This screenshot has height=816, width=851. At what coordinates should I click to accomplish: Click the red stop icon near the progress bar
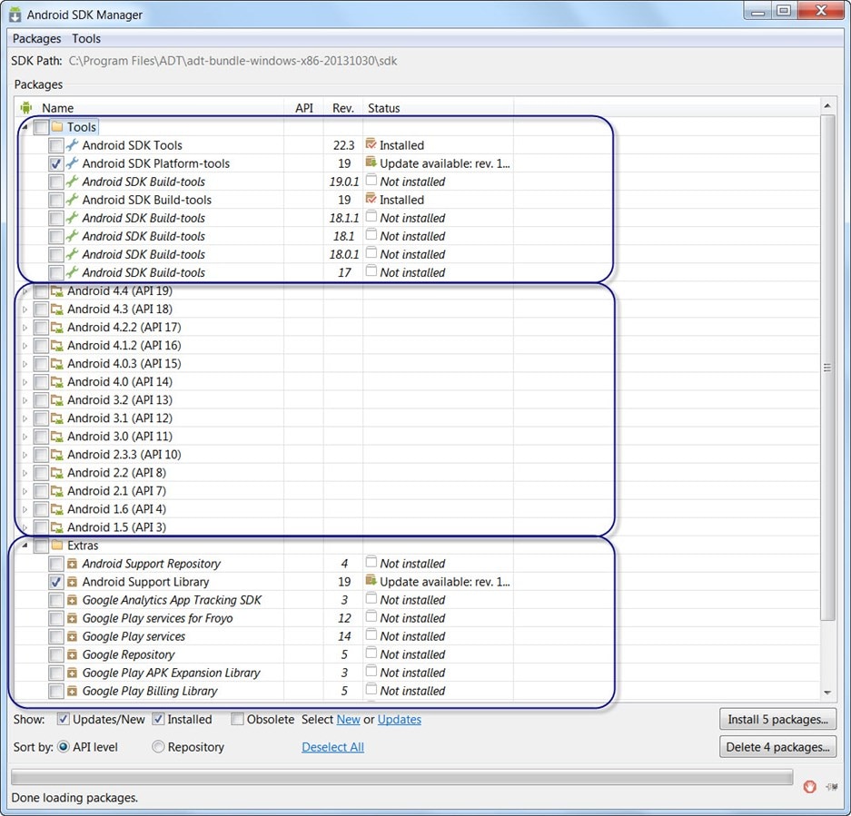click(x=810, y=786)
